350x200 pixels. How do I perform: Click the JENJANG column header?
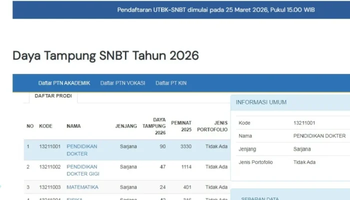pos(126,126)
